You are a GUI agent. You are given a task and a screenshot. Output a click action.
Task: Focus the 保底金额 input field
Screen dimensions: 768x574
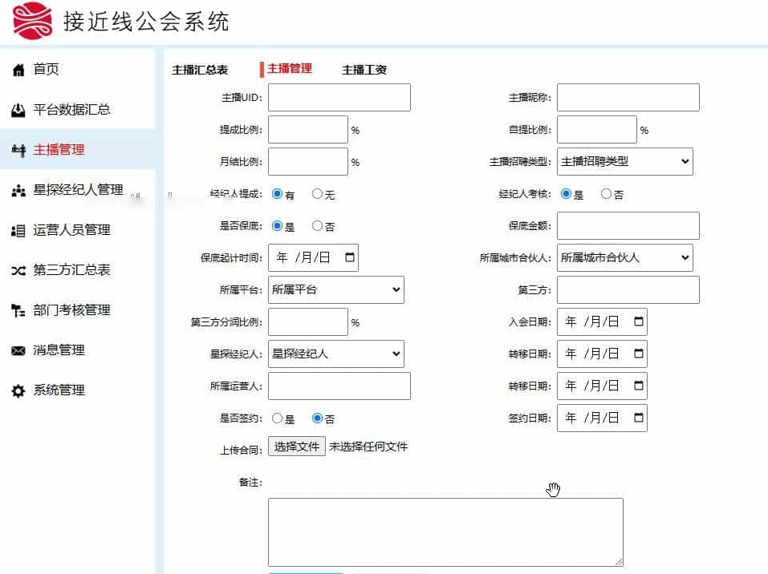click(x=628, y=225)
